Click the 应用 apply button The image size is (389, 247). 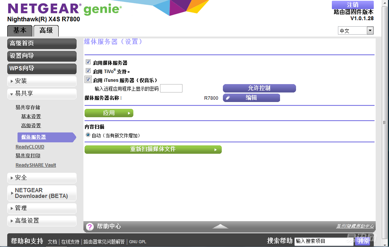(109, 113)
